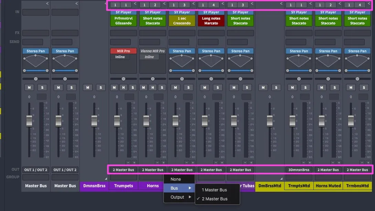This screenshot has height=211, width=375.
Task: Select 1 Master Bus in submenu
Action: (217, 190)
